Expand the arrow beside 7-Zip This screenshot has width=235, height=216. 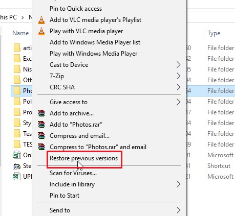pos(178,76)
